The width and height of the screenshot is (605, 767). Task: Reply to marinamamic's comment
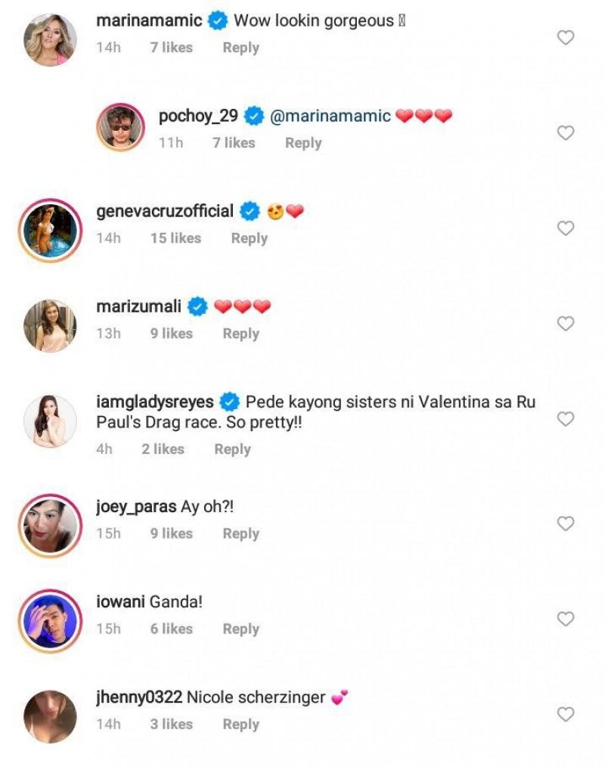pos(240,48)
